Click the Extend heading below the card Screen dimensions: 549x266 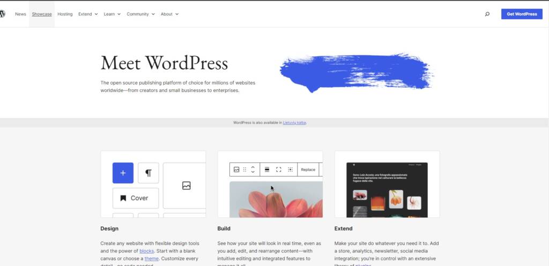pos(344,229)
